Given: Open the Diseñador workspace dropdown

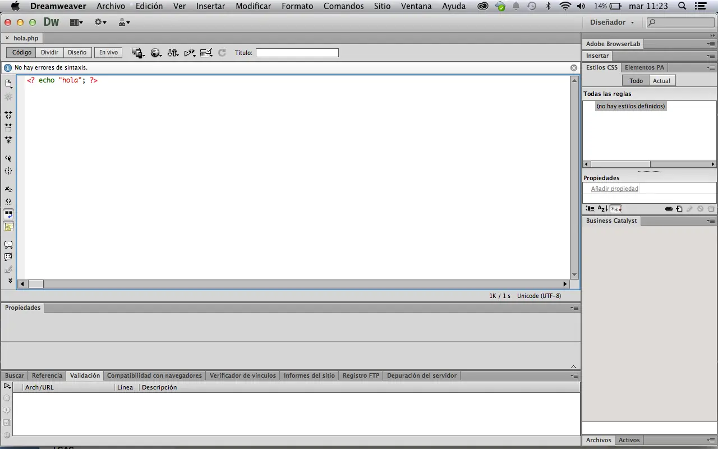Looking at the screenshot, I should 611,22.
